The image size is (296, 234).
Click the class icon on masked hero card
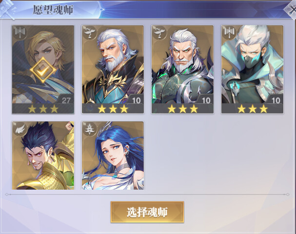pyautogui.click(x=229, y=33)
